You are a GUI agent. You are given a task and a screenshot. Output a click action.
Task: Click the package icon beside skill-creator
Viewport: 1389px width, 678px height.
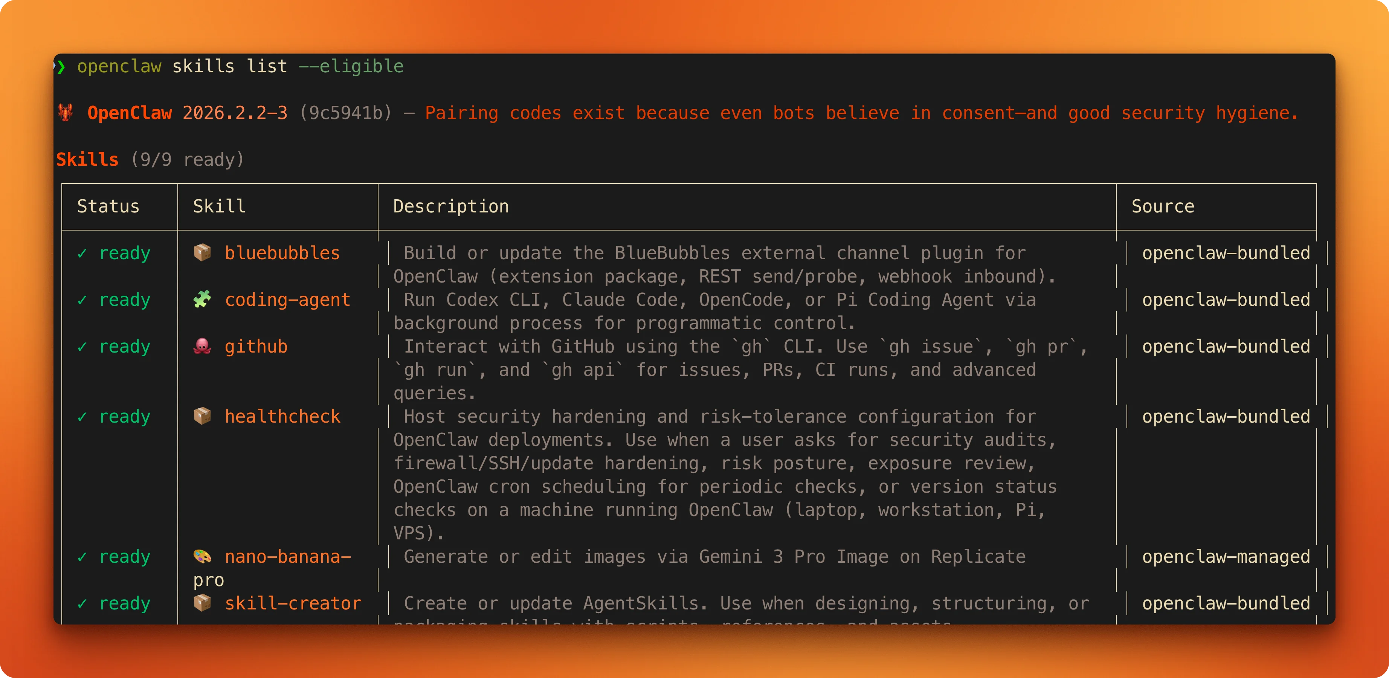(202, 603)
